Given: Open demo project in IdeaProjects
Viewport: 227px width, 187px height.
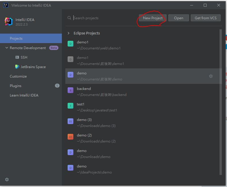Looking at the screenshot, I should [x=143, y=169].
